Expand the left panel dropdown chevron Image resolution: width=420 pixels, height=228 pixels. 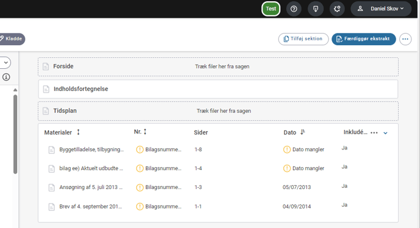(5, 63)
